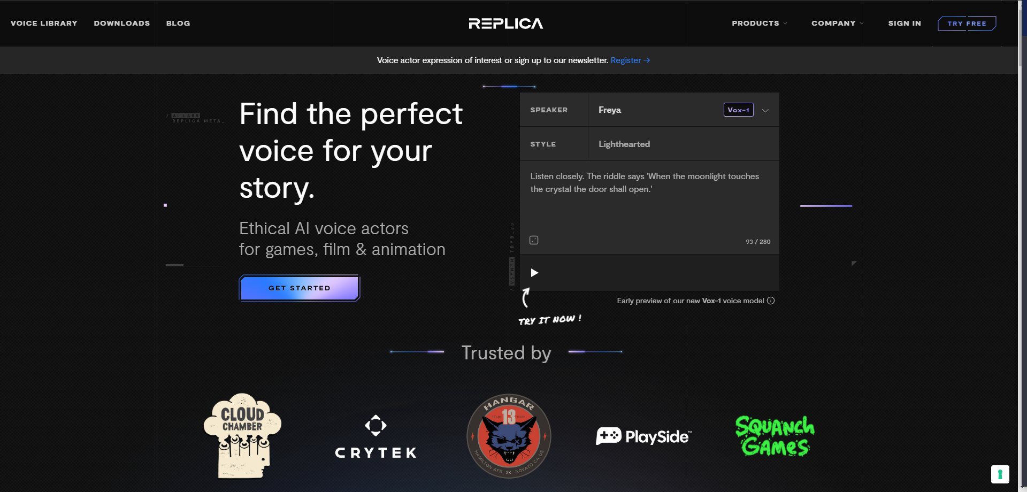Click the Try Free button
This screenshot has height=492, width=1027.
[967, 24]
